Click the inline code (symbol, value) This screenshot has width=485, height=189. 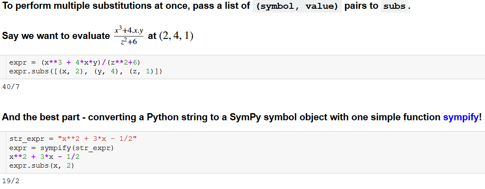point(297,7)
